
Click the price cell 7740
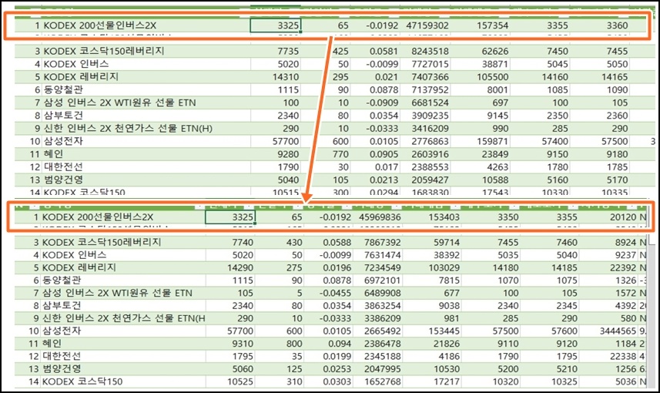coord(230,243)
